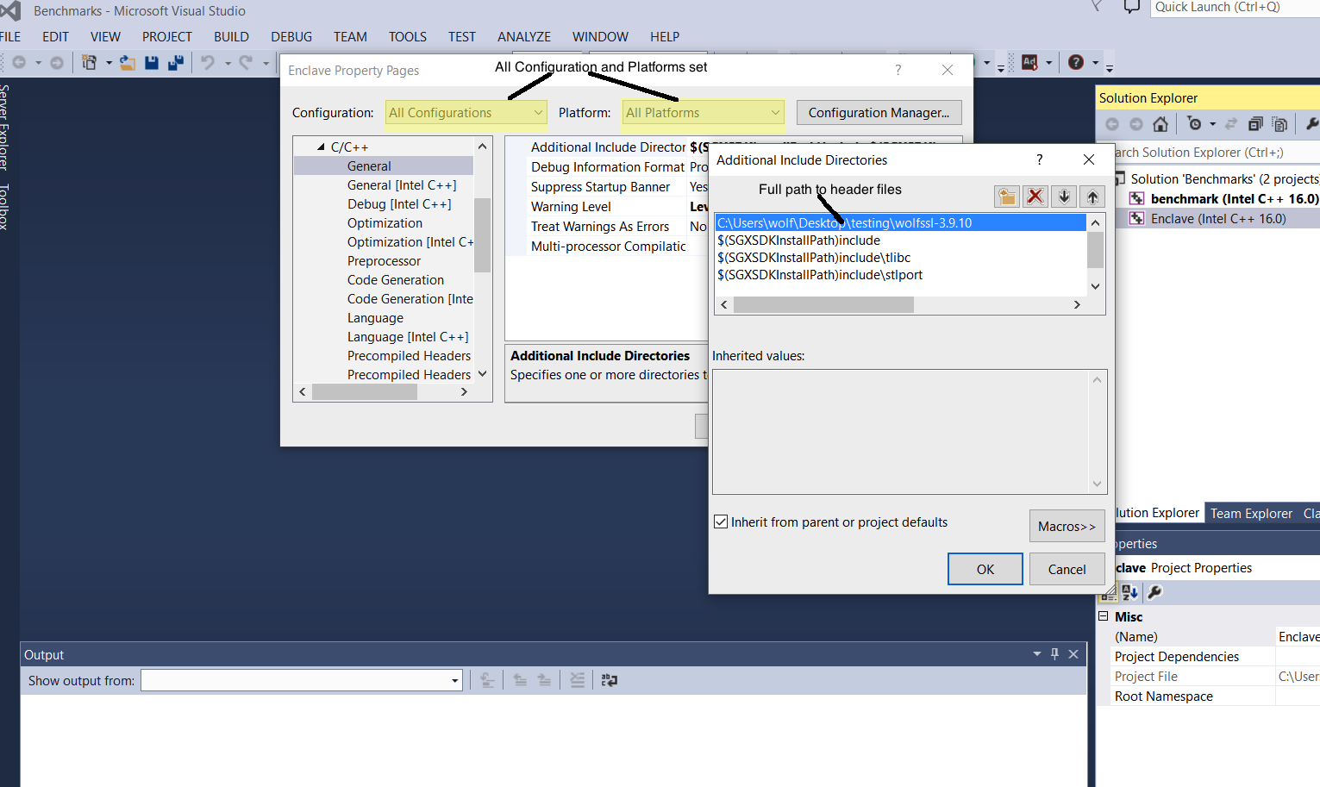Screen dimensions: 1320x787
Task: Click the Ad toolbar icon
Action: pos(1029,62)
